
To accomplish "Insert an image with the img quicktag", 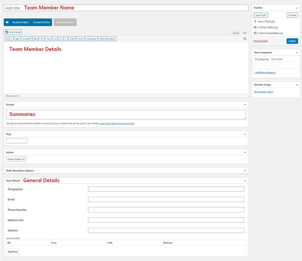I will click(49, 39).
